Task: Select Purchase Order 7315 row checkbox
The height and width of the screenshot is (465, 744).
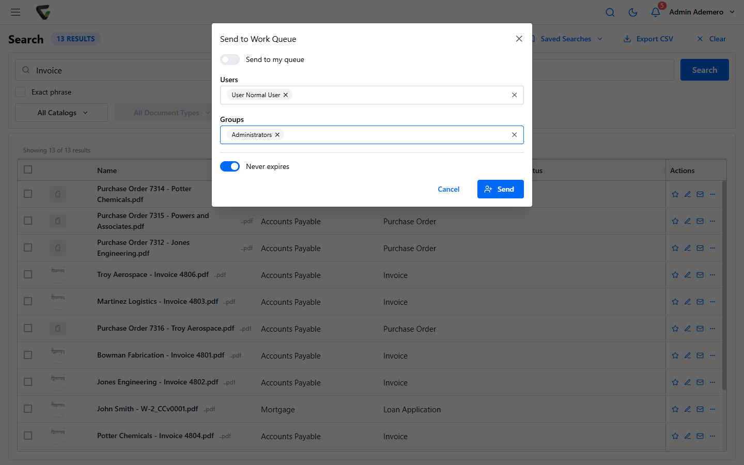Action: point(28,221)
